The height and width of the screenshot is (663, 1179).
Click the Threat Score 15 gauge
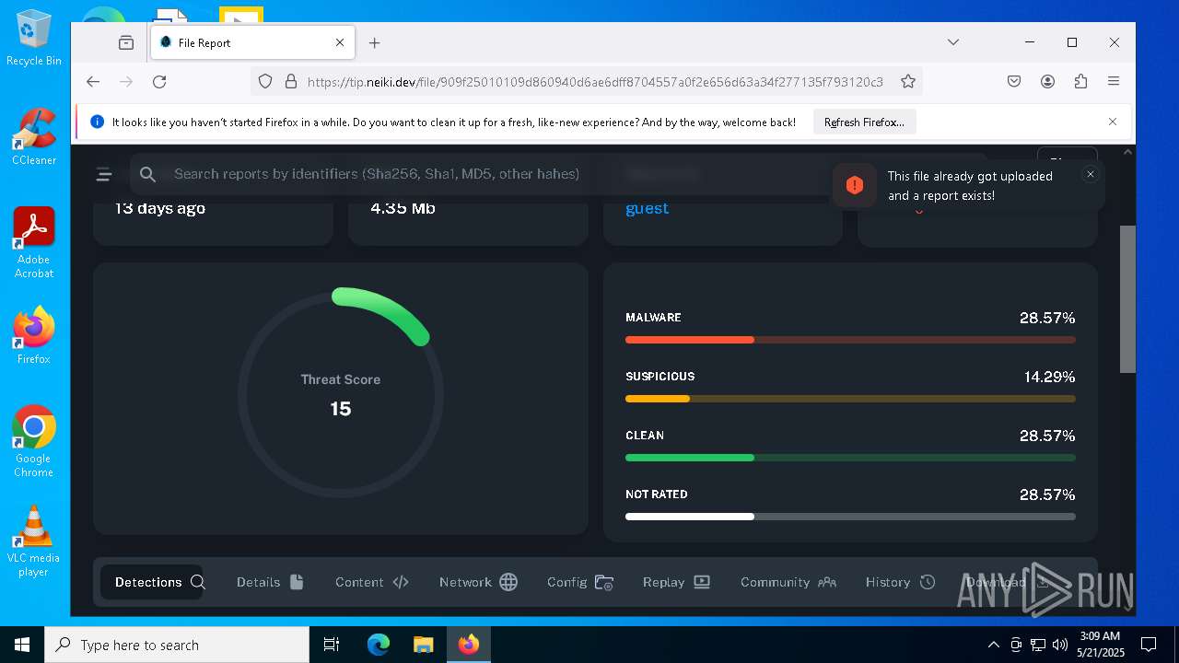(x=341, y=394)
